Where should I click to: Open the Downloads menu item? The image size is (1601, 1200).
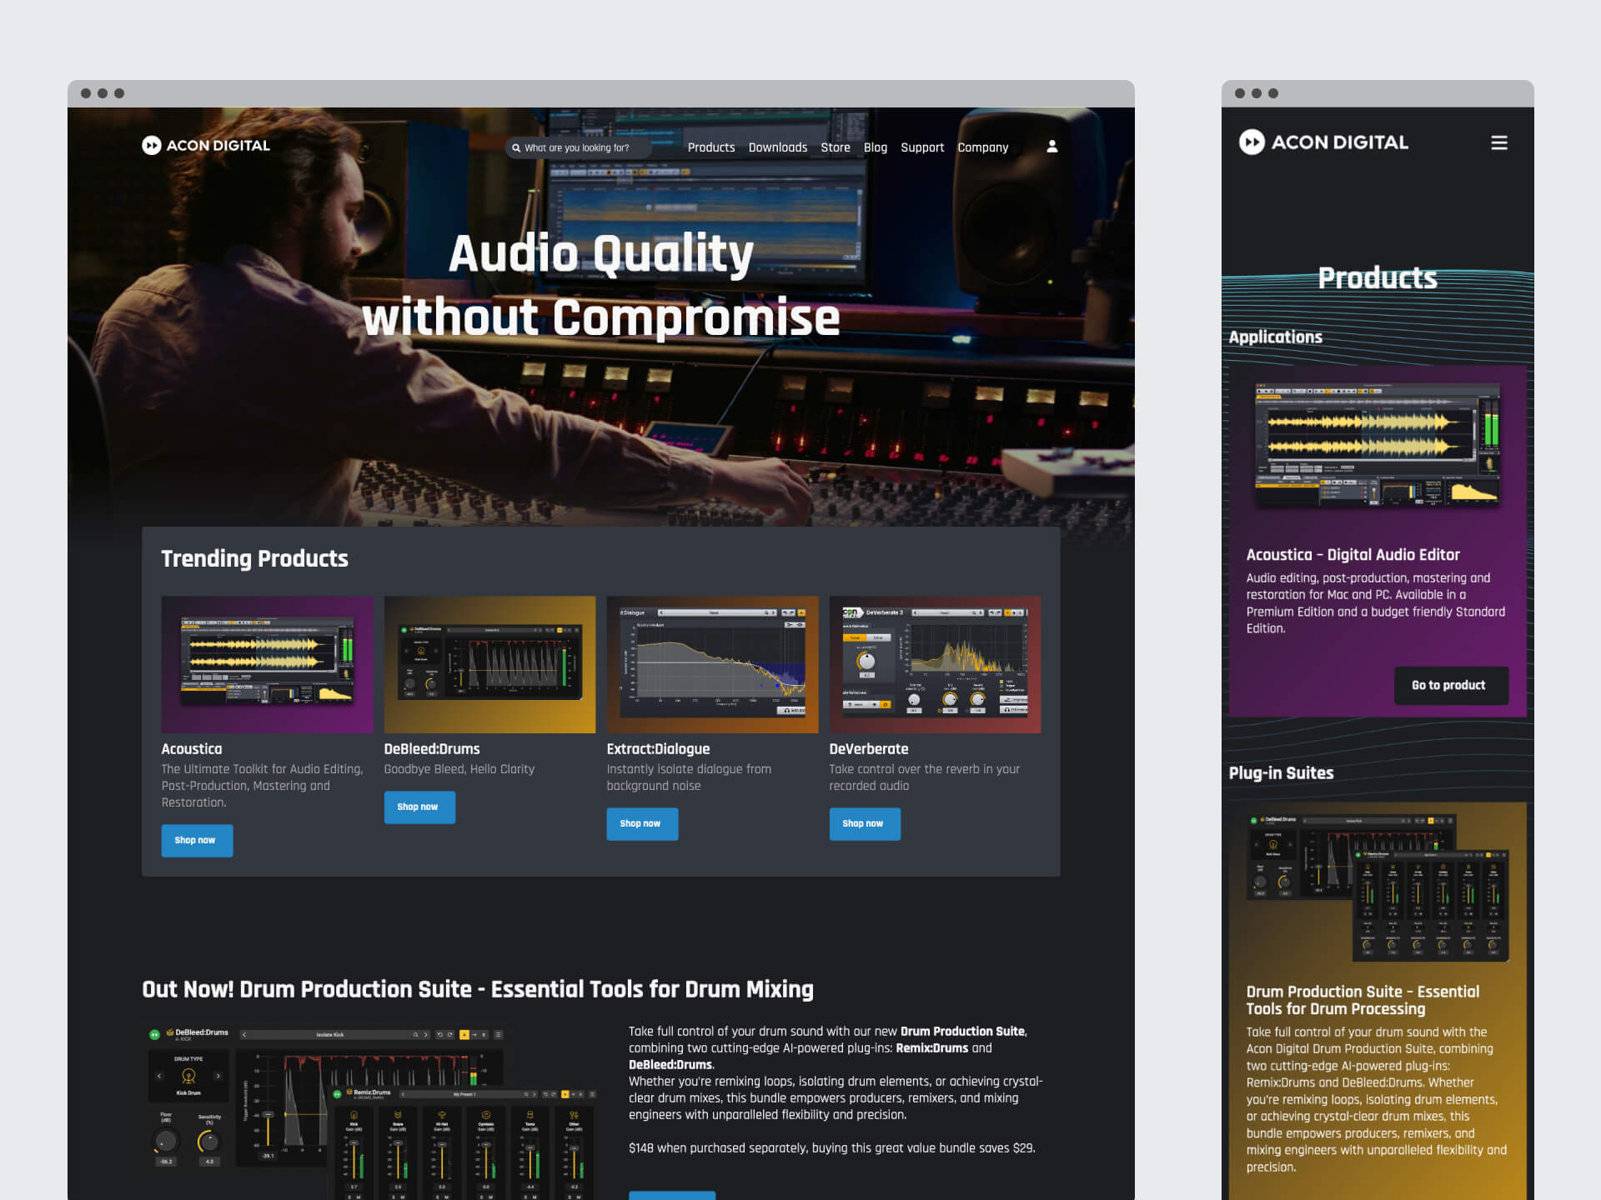778,147
